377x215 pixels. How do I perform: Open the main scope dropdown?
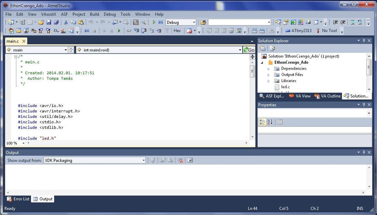click(x=66, y=50)
